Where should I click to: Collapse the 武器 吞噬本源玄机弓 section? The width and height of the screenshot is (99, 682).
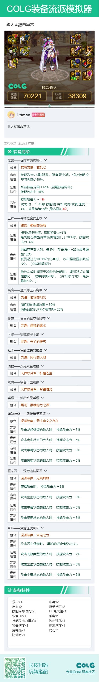45,160
